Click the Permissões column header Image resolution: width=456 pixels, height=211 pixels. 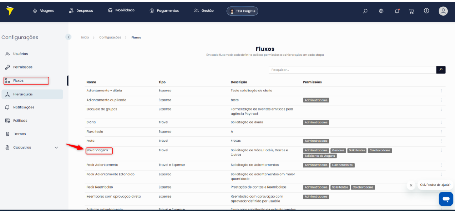coord(312,82)
